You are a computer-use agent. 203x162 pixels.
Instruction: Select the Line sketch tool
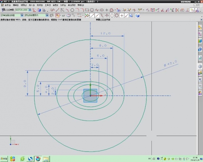click(x=57, y=10)
